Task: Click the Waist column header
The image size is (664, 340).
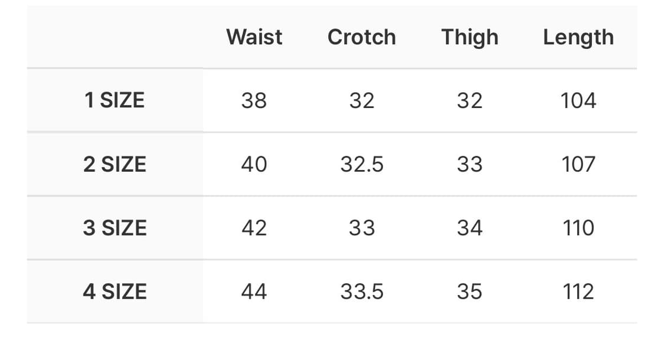Action: pos(254,37)
